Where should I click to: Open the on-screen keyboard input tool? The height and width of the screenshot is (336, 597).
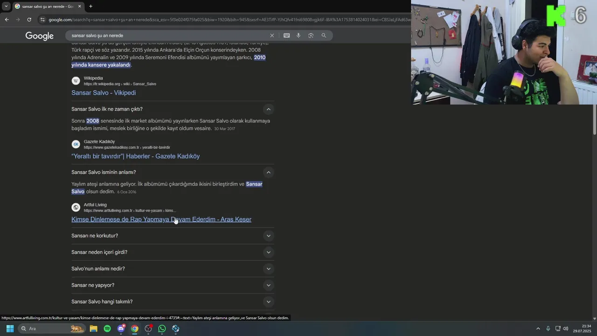[286, 35]
